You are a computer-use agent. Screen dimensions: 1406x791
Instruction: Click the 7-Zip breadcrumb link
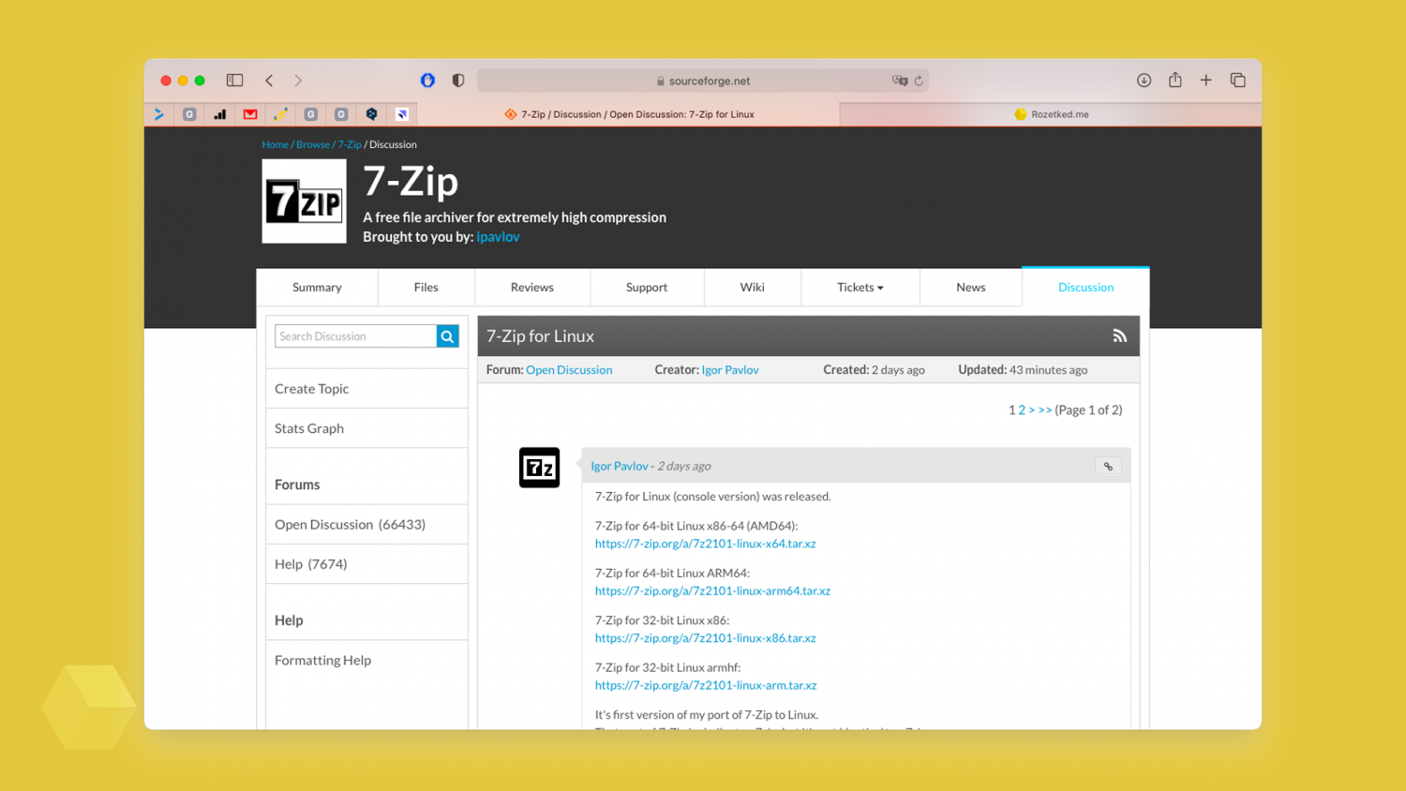[350, 144]
